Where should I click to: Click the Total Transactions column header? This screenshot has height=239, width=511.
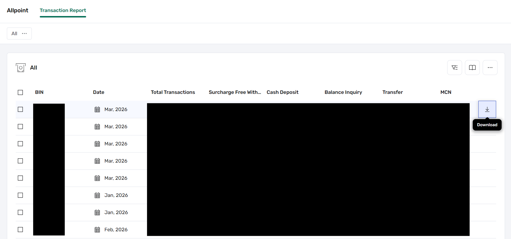173,92
